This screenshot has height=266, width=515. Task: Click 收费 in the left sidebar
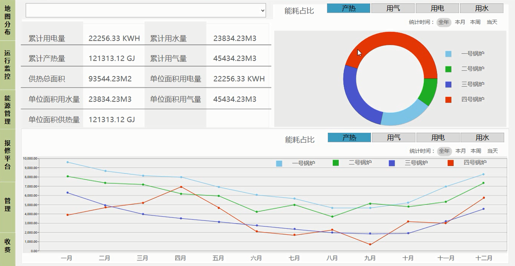click(x=7, y=245)
